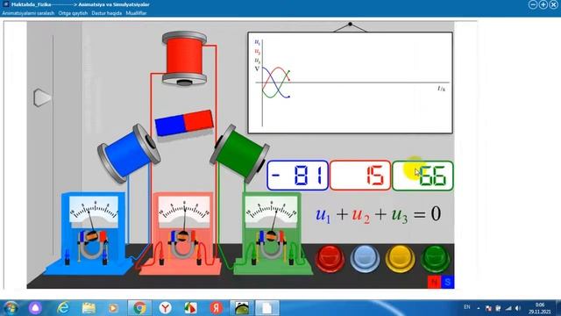Click the EN language indicator
This screenshot has height=316, width=561.
tap(467, 307)
